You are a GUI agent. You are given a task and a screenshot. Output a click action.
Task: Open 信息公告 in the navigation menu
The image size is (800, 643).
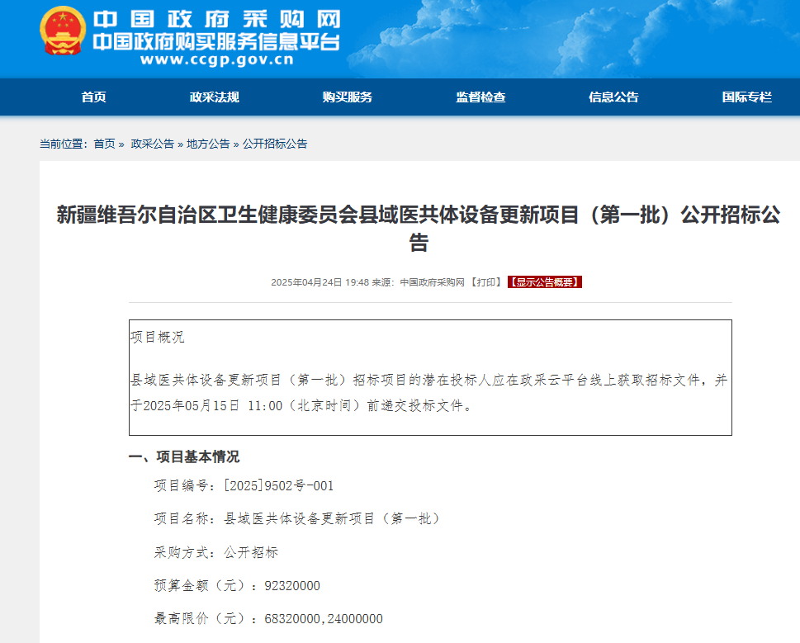613,97
